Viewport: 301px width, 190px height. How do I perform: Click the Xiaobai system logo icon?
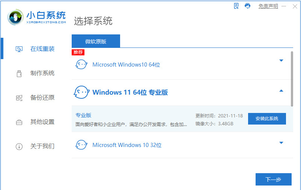[15, 17]
